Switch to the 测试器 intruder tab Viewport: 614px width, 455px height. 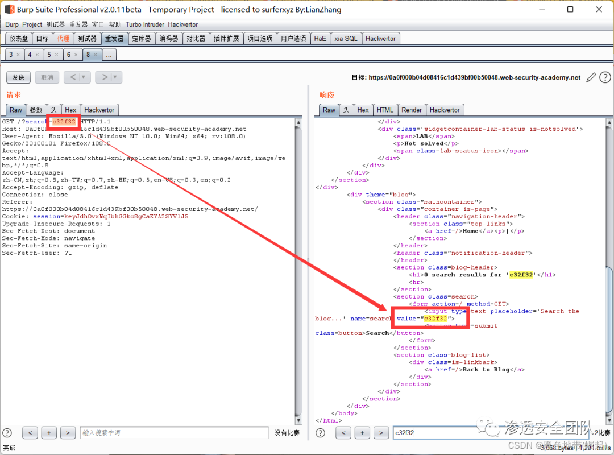87,39
